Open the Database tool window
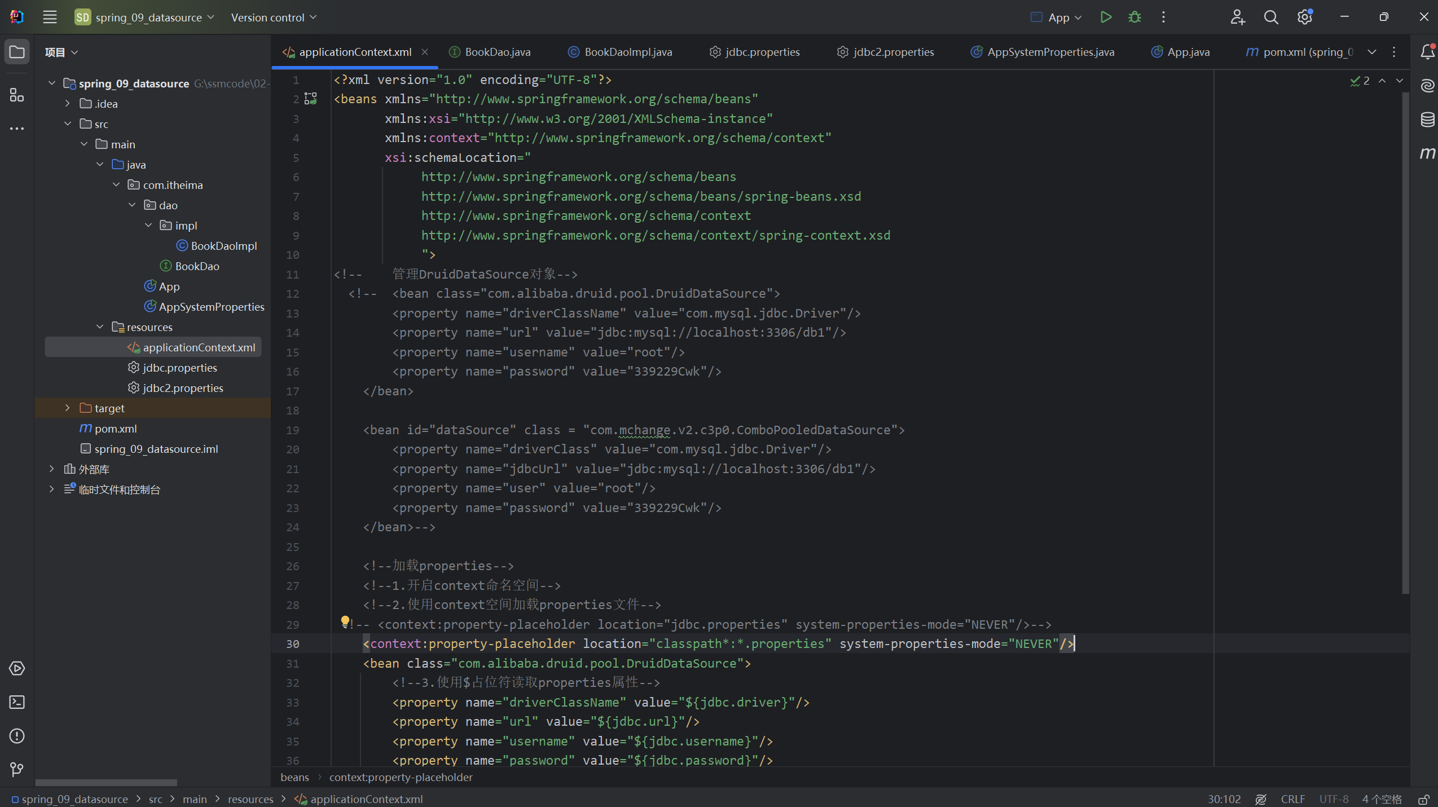The height and width of the screenshot is (807, 1438). (1427, 120)
